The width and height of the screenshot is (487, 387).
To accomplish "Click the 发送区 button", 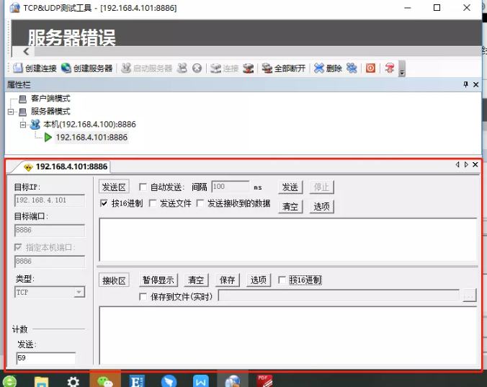I will [x=114, y=187].
